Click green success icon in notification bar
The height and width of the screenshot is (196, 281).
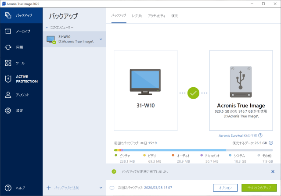(114, 171)
